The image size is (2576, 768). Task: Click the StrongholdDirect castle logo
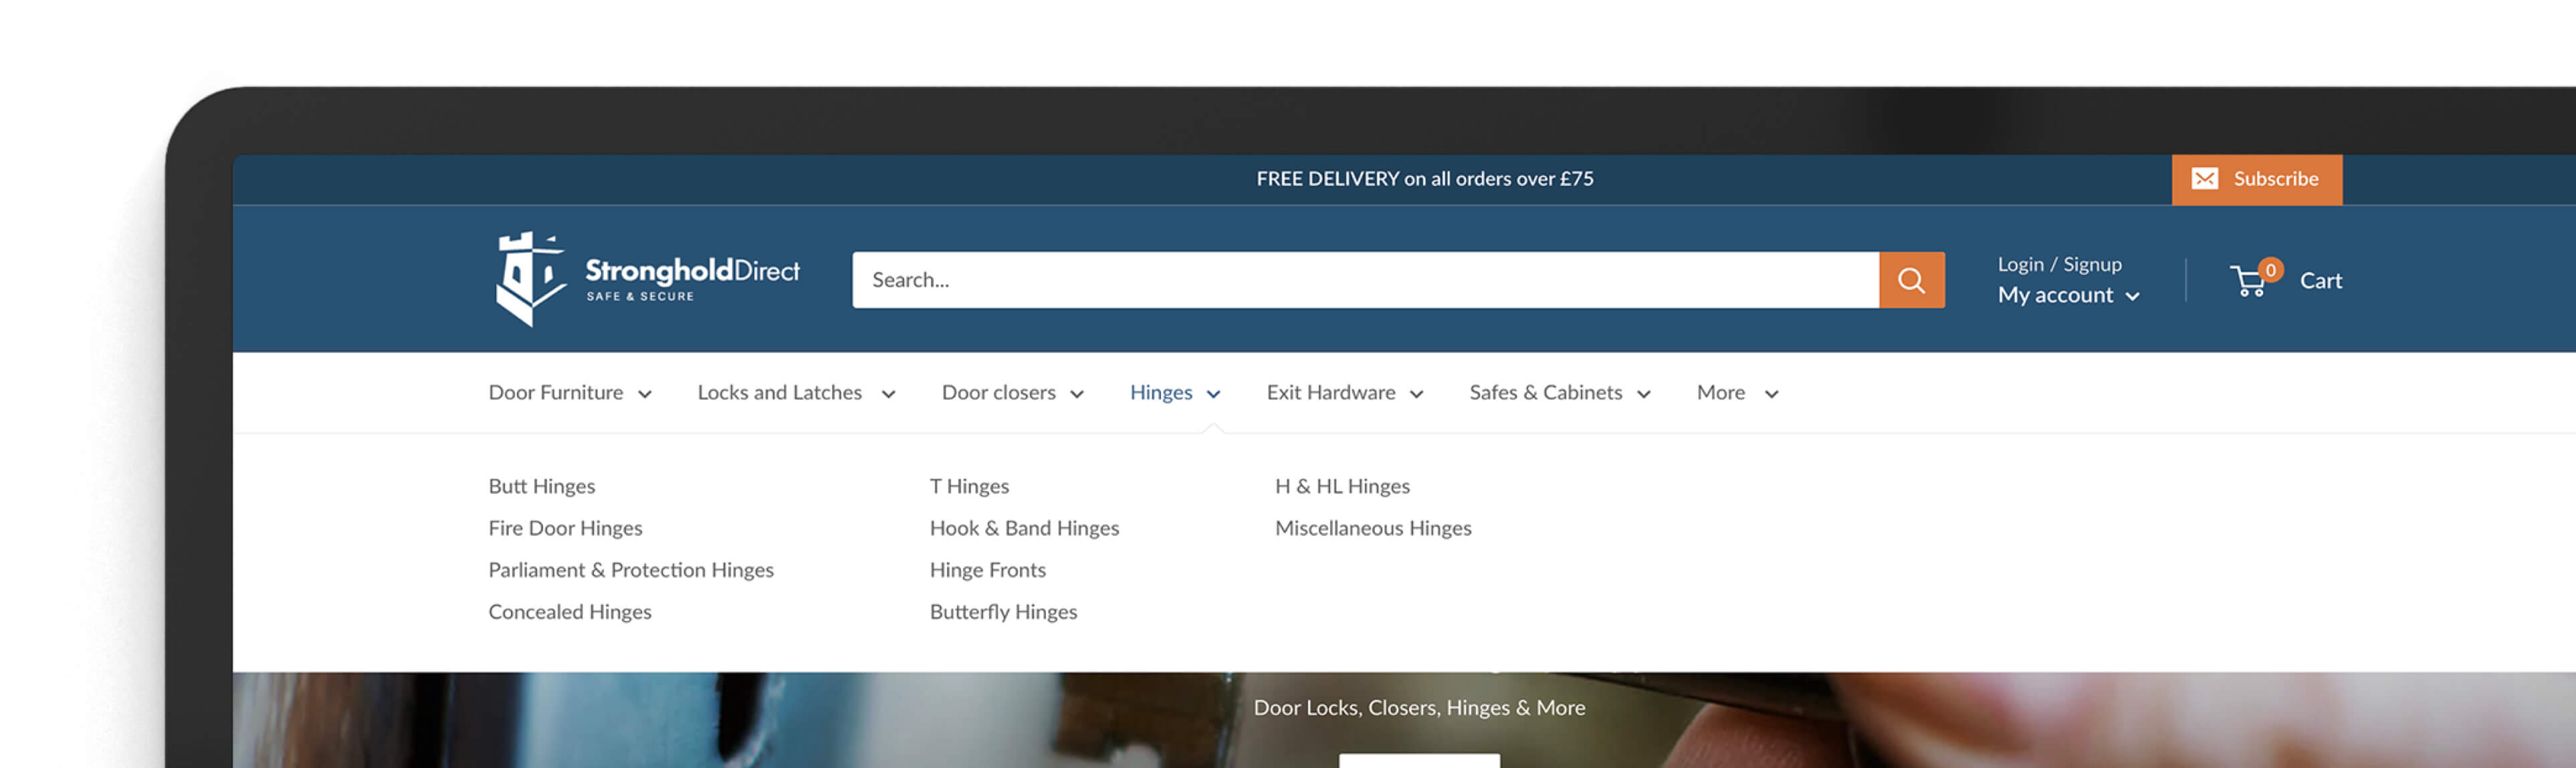click(648, 279)
